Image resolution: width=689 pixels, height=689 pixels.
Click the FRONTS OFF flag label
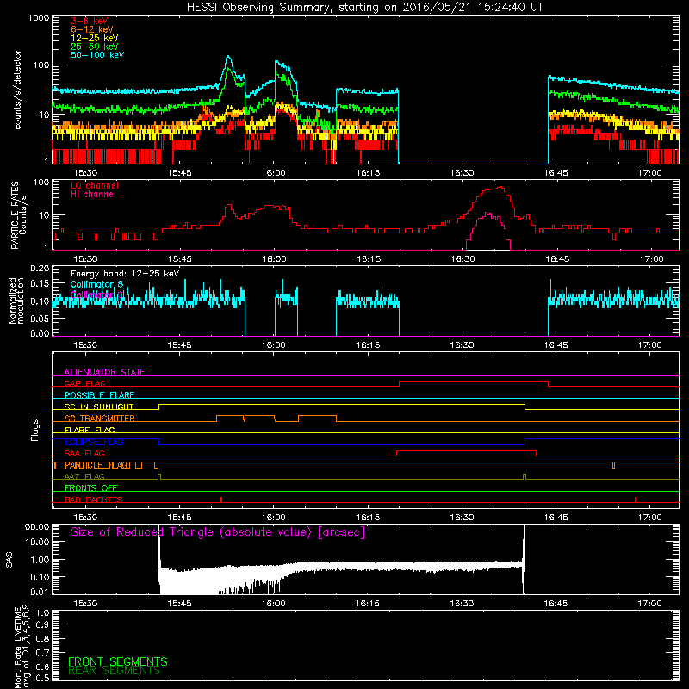(x=91, y=487)
